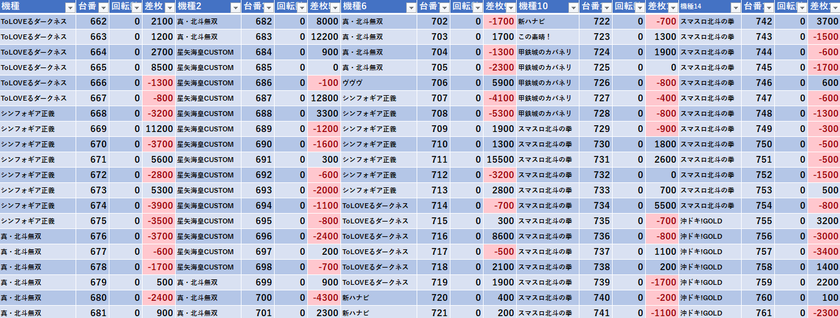The width and height of the screenshot is (840, 318).
Task: Select the 差枚 value 8500
Action: point(159,68)
